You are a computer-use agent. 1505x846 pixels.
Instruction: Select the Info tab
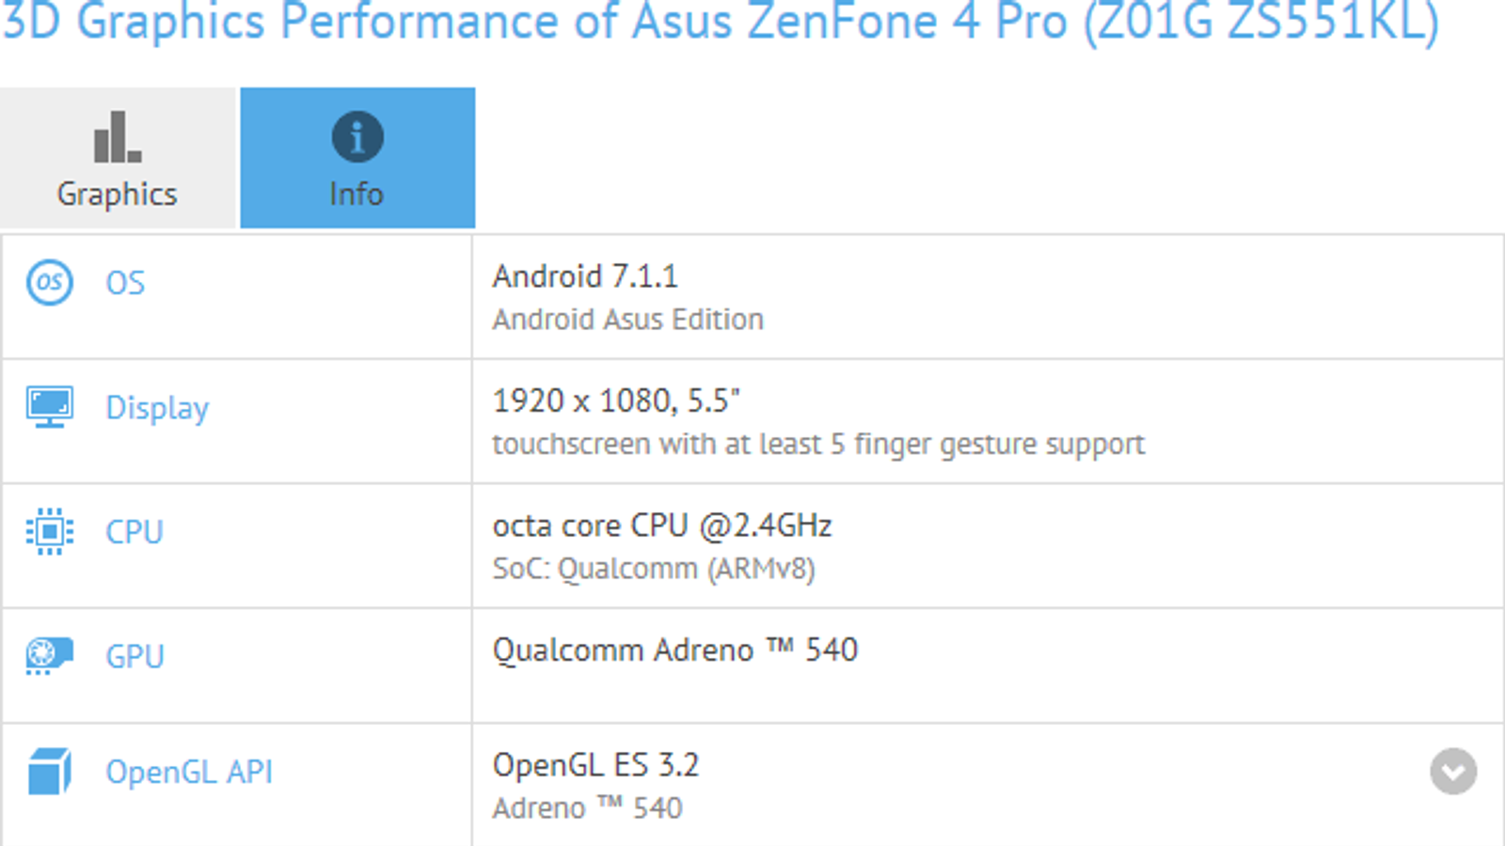point(357,159)
